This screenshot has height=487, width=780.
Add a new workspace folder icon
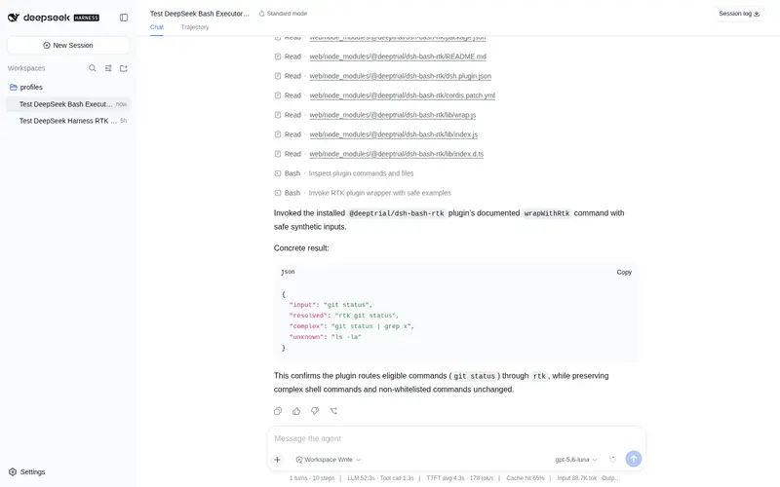click(124, 68)
